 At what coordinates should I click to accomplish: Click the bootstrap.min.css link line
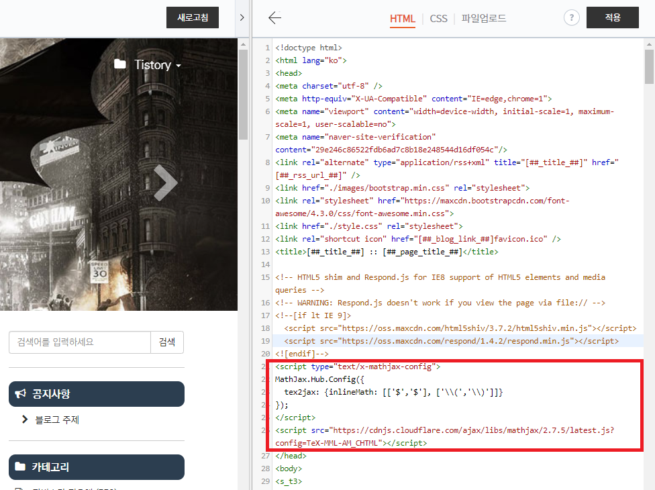[402, 188]
